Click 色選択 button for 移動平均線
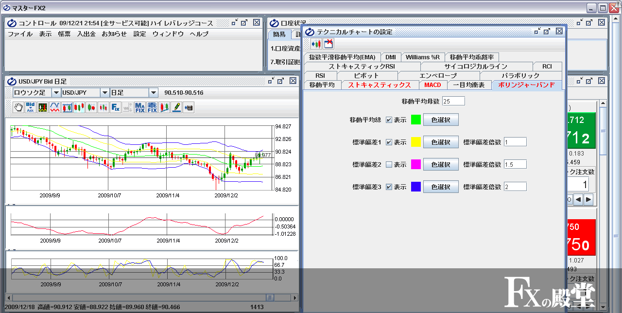622x313 pixels. pyautogui.click(x=441, y=120)
